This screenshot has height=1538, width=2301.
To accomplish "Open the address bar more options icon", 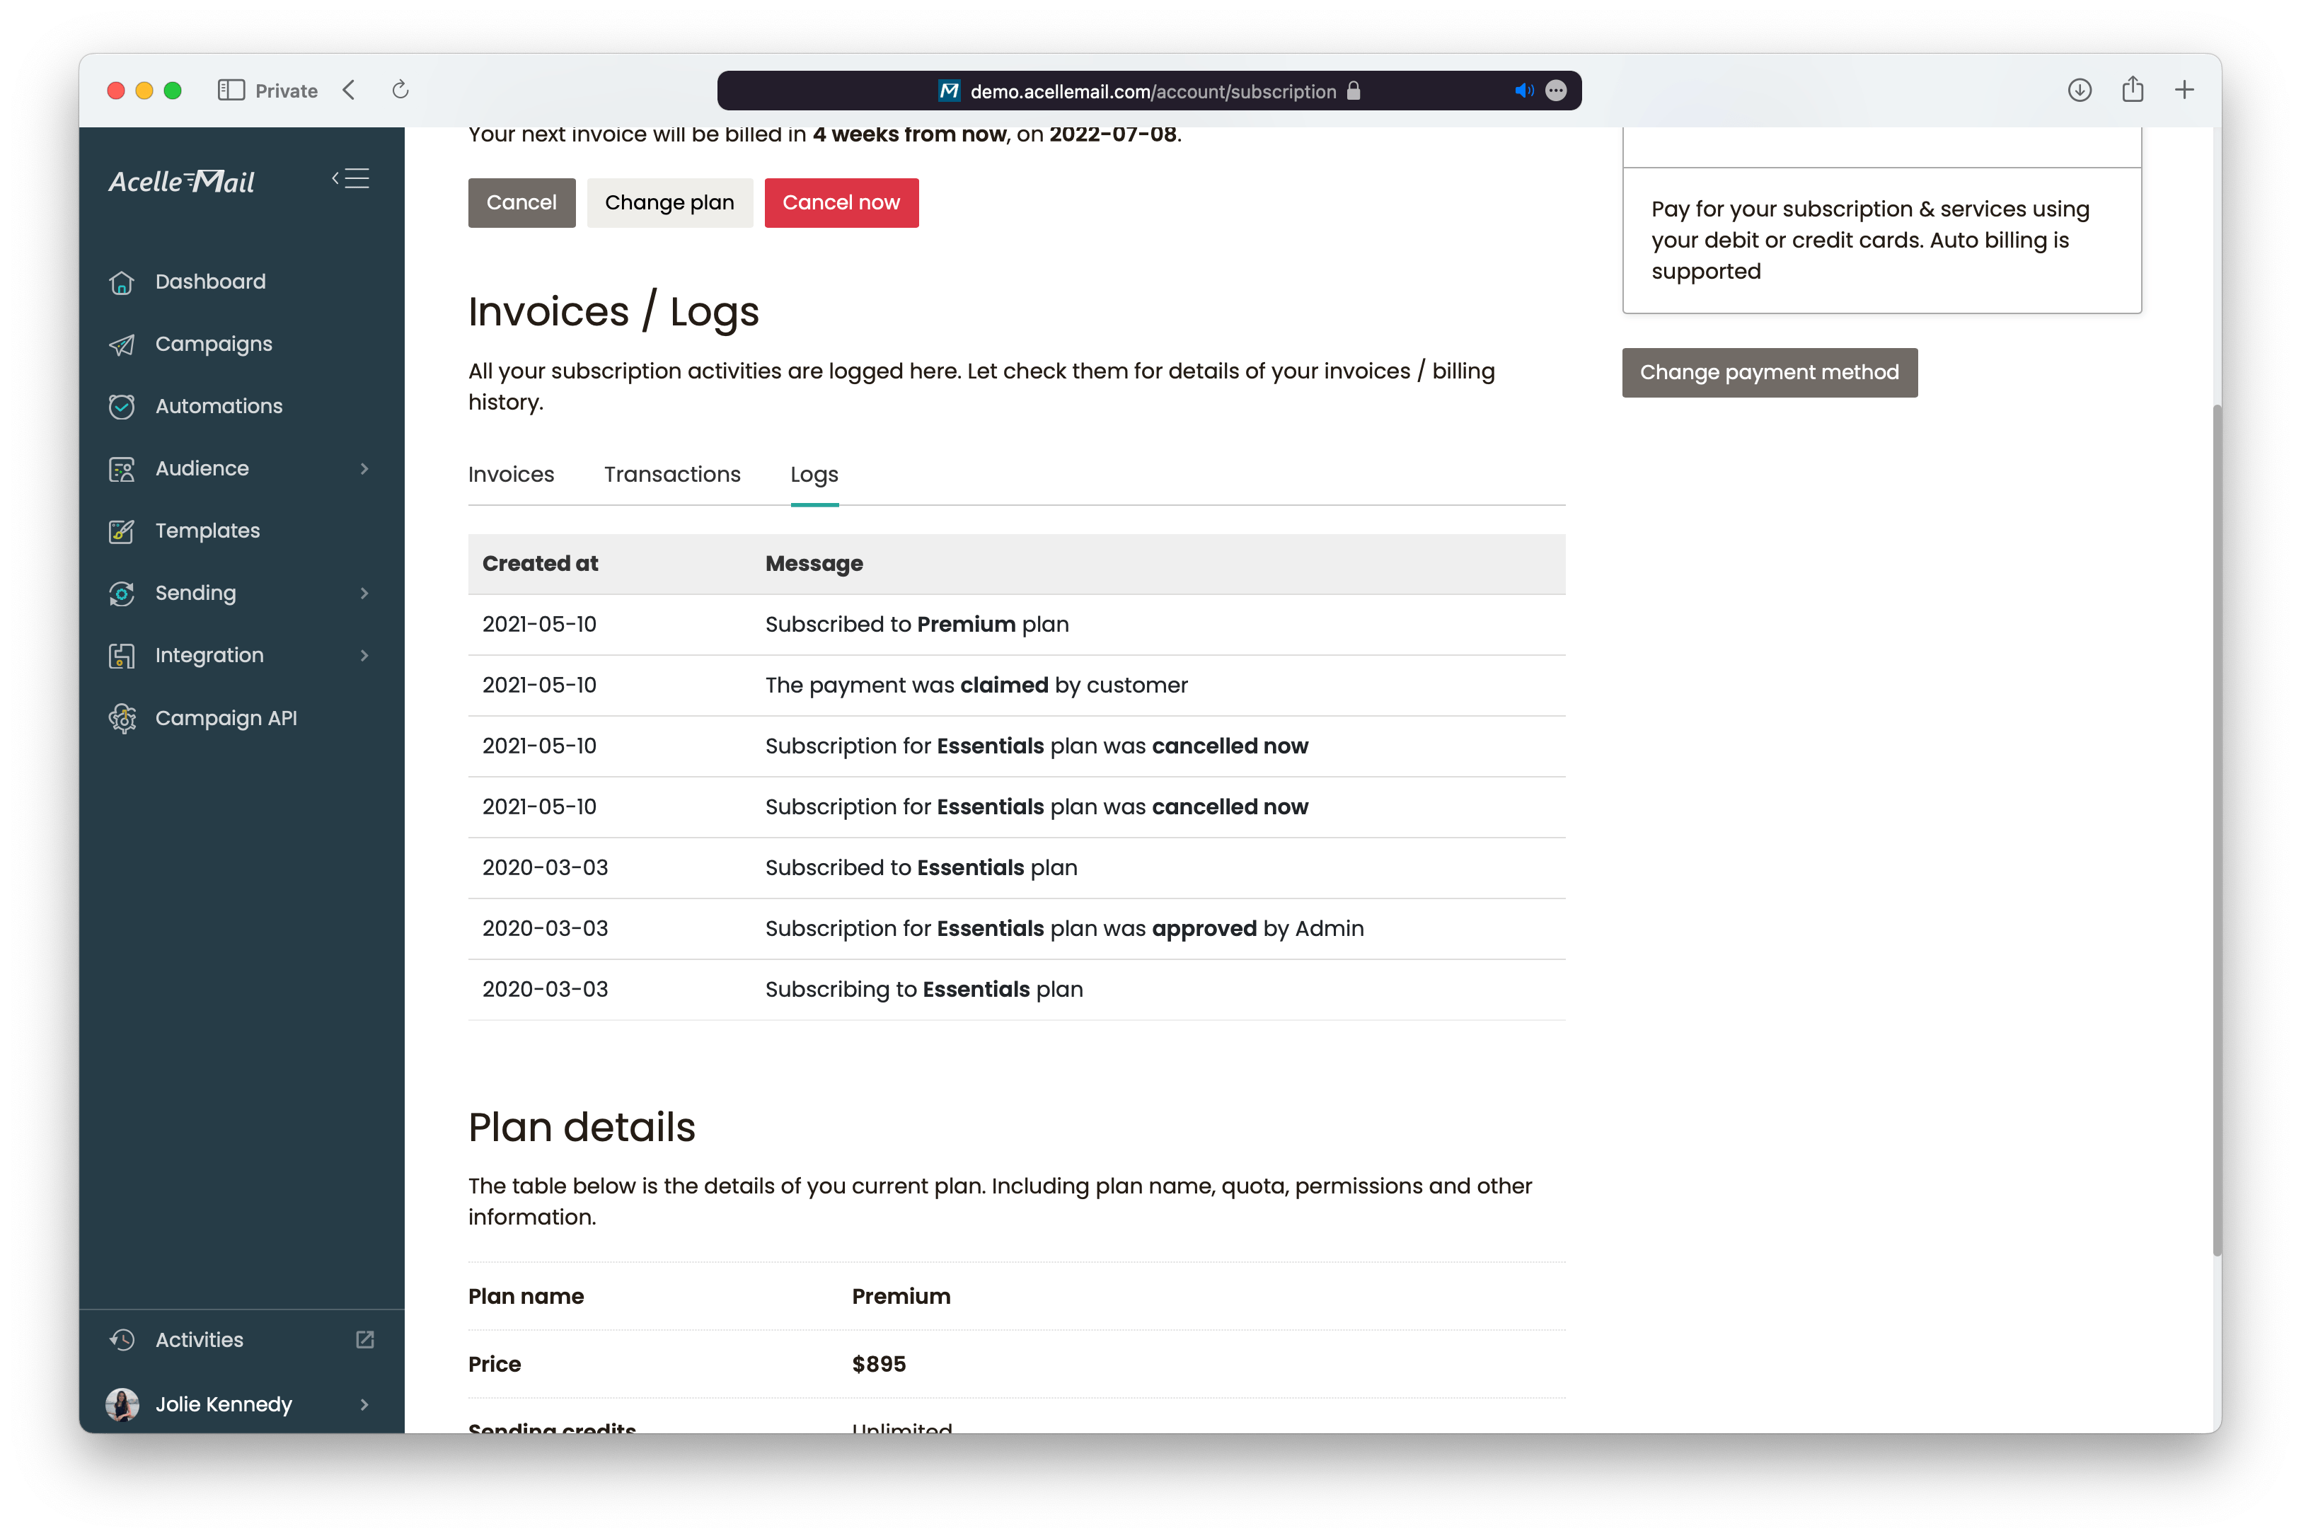I will click(1557, 91).
